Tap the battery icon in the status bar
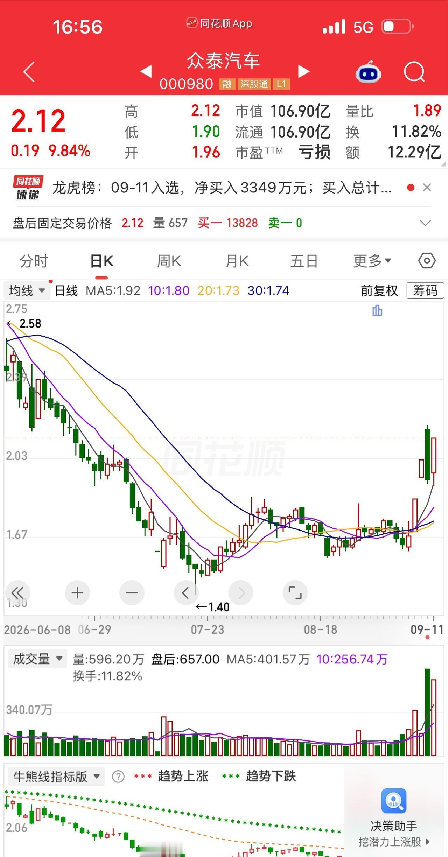Viewport: 448px width, 857px height. [x=398, y=27]
